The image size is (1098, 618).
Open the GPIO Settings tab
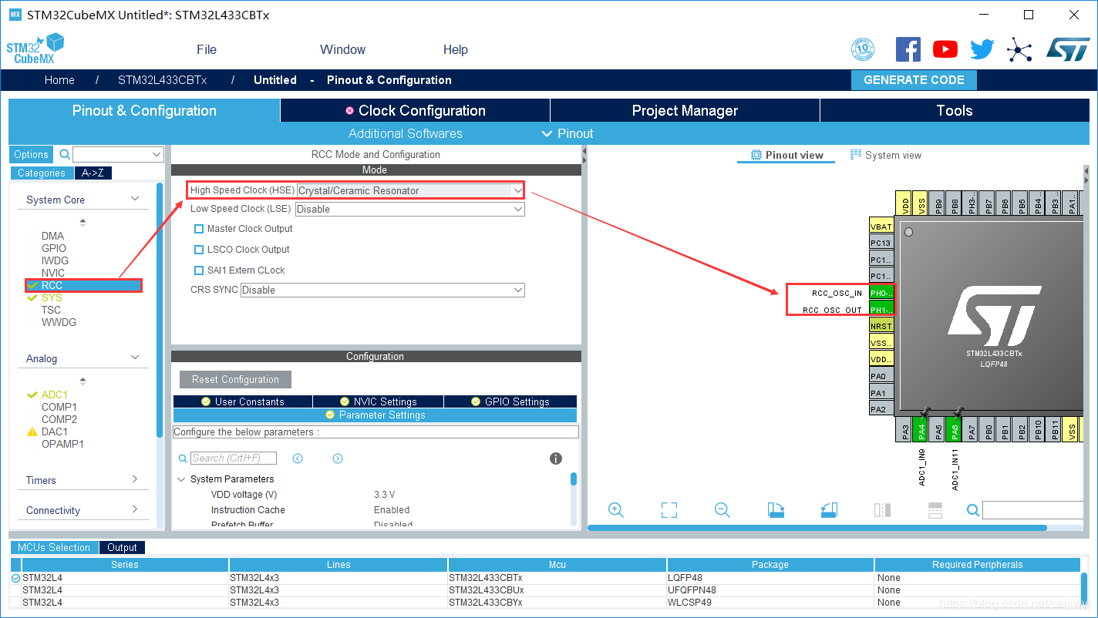(x=510, y=401)
